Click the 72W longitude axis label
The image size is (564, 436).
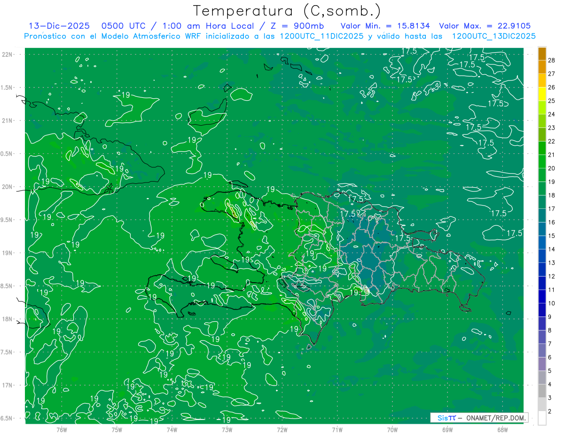click(282, 429)
